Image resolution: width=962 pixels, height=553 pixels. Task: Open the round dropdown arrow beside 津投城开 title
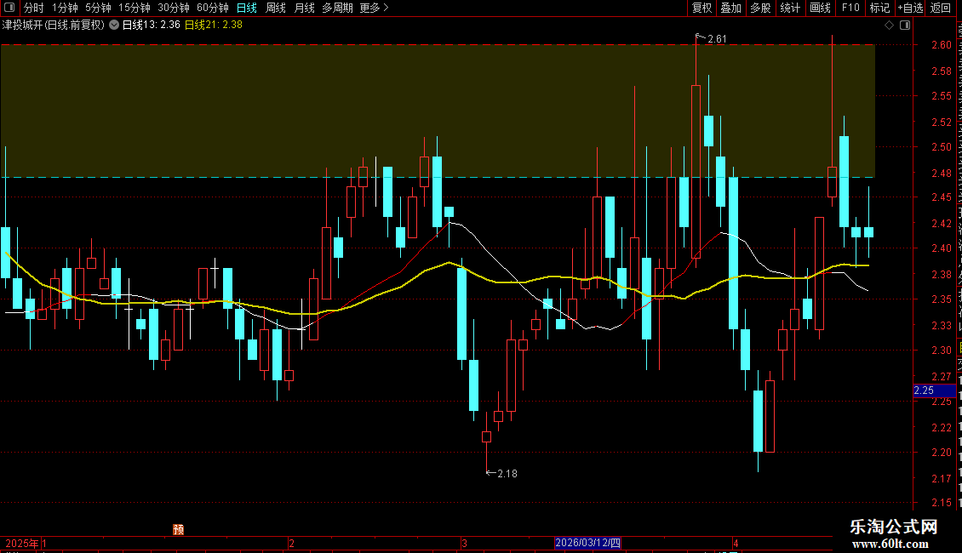(114, 26)
